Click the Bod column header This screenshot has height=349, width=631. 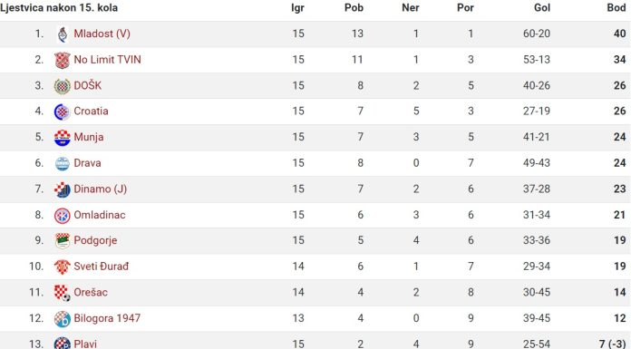[x=616, y=7]
